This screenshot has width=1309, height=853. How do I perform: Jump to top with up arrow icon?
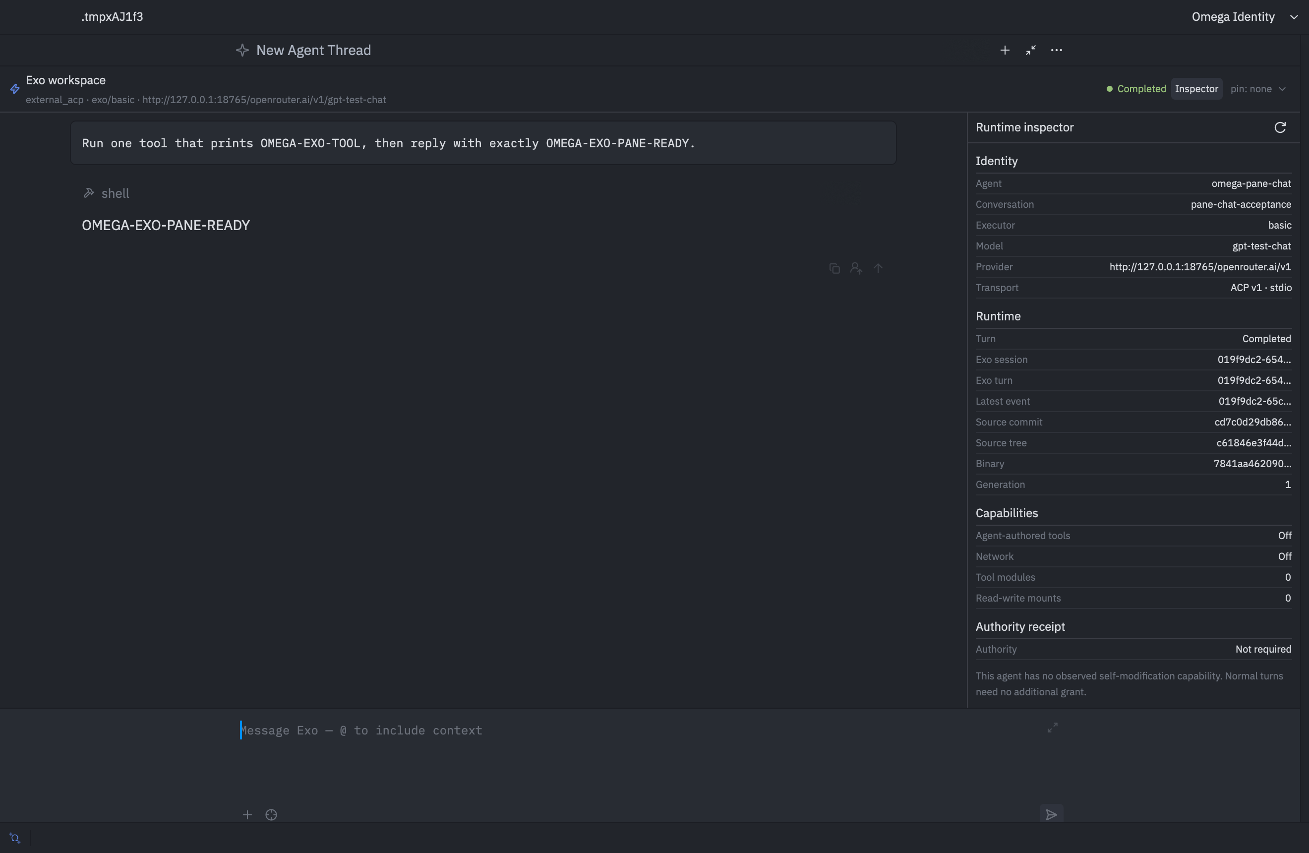(878, 268)
